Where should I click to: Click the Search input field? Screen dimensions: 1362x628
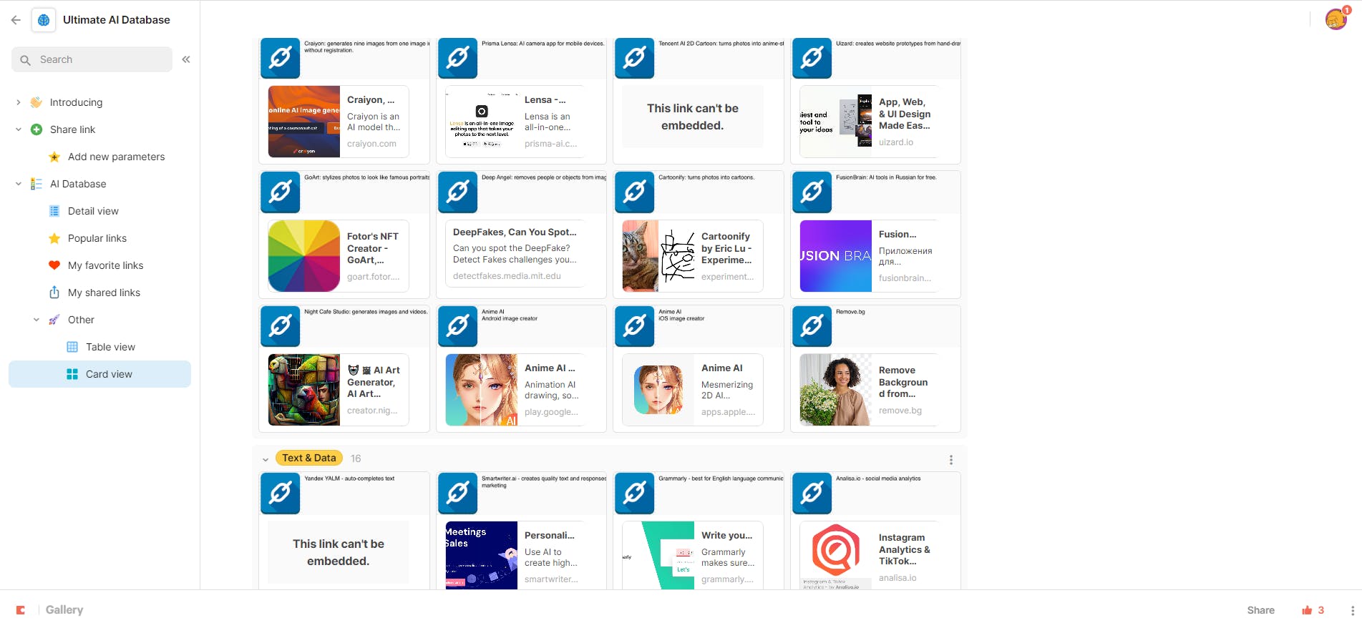point(92,59)
